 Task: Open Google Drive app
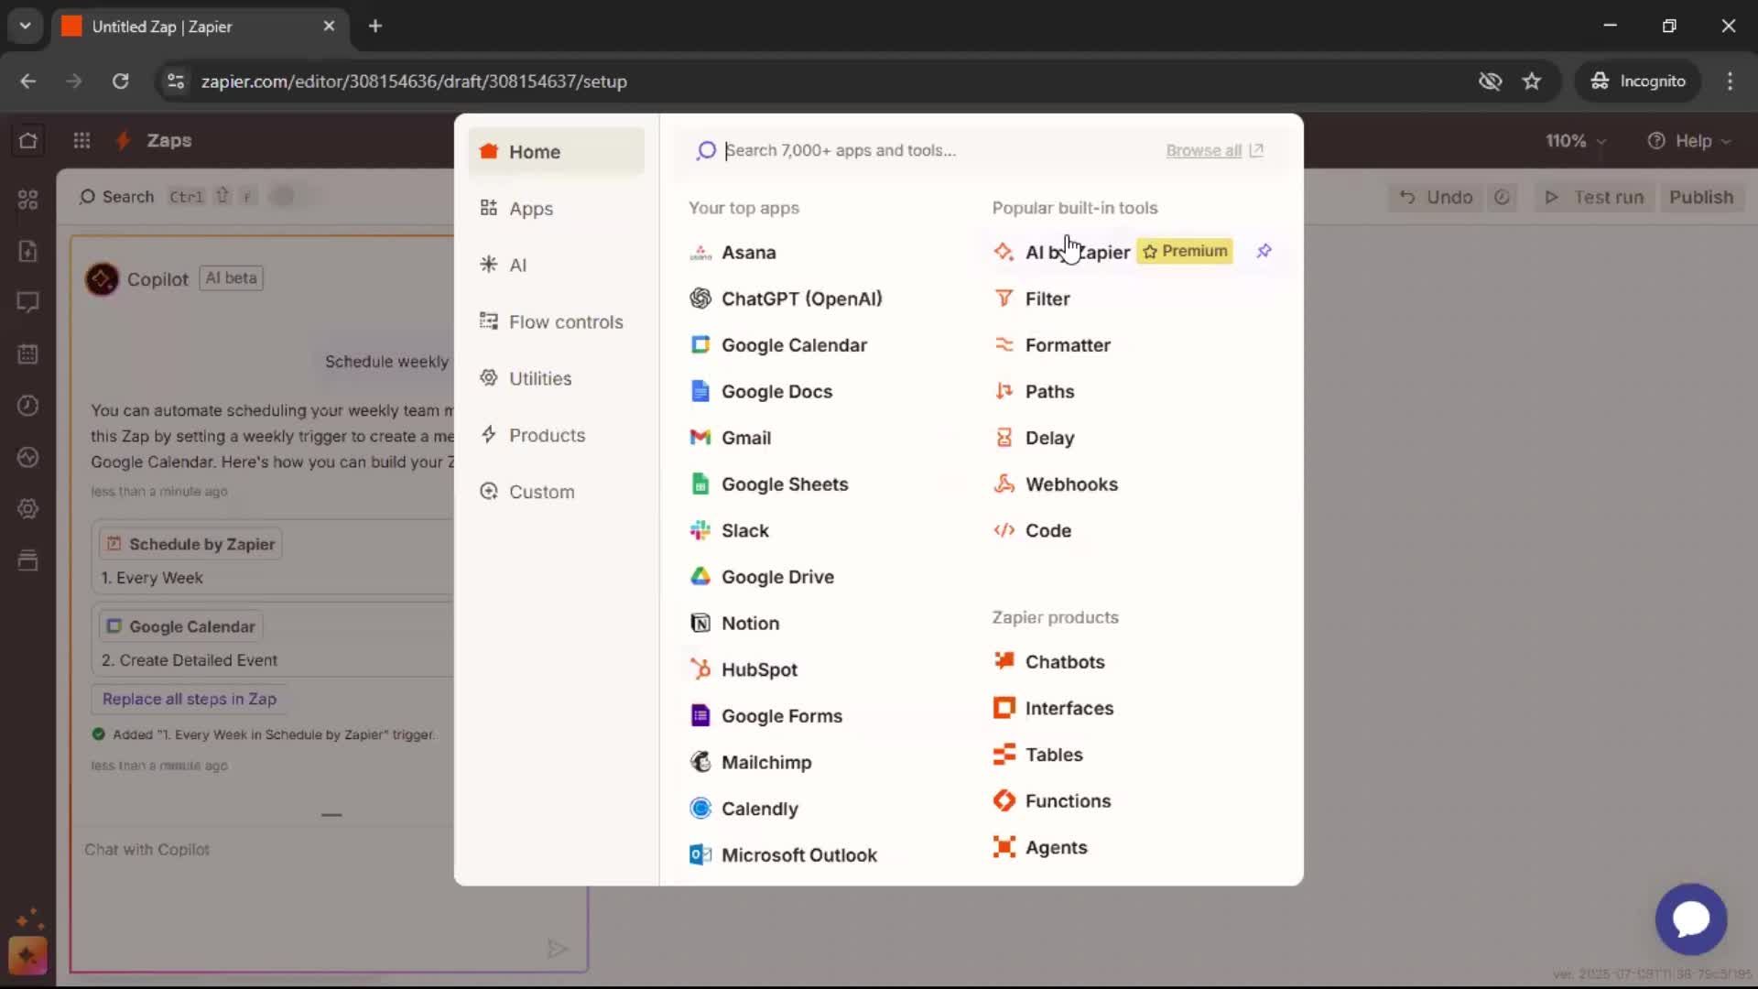pos(762,577)
